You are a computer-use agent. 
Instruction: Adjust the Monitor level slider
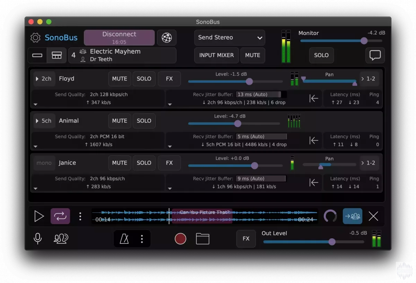click(x=341, y=41)
